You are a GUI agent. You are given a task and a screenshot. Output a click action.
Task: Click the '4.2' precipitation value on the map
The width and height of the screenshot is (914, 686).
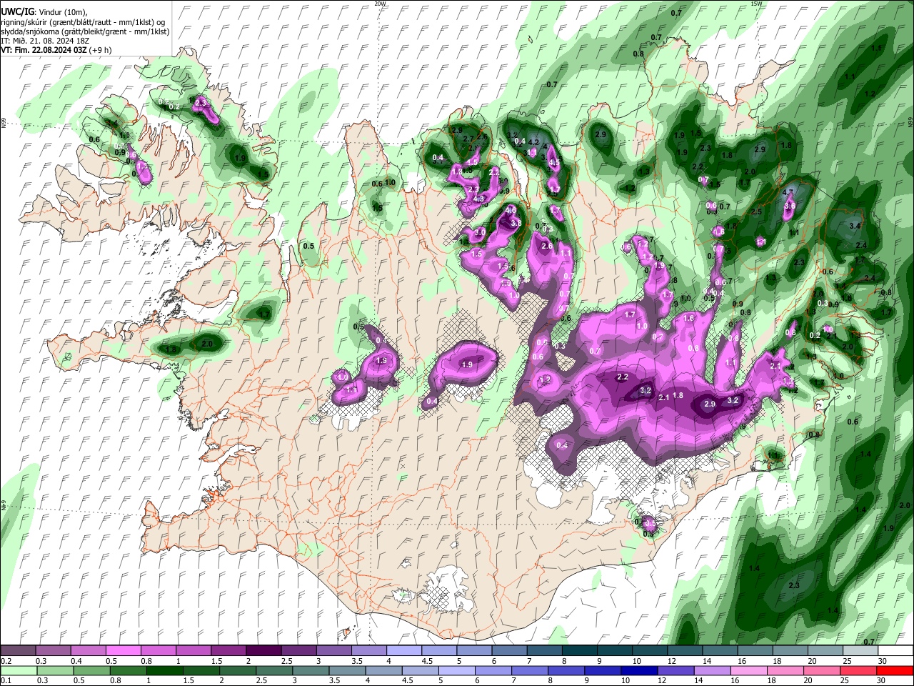[x=533, y=142]
